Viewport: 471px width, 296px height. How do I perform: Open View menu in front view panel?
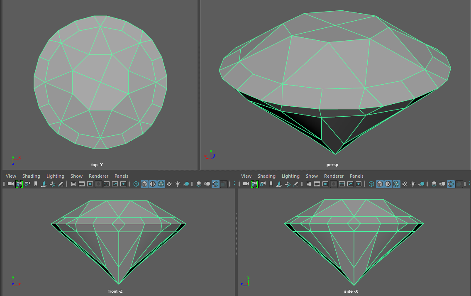click(x=11, y=176)
